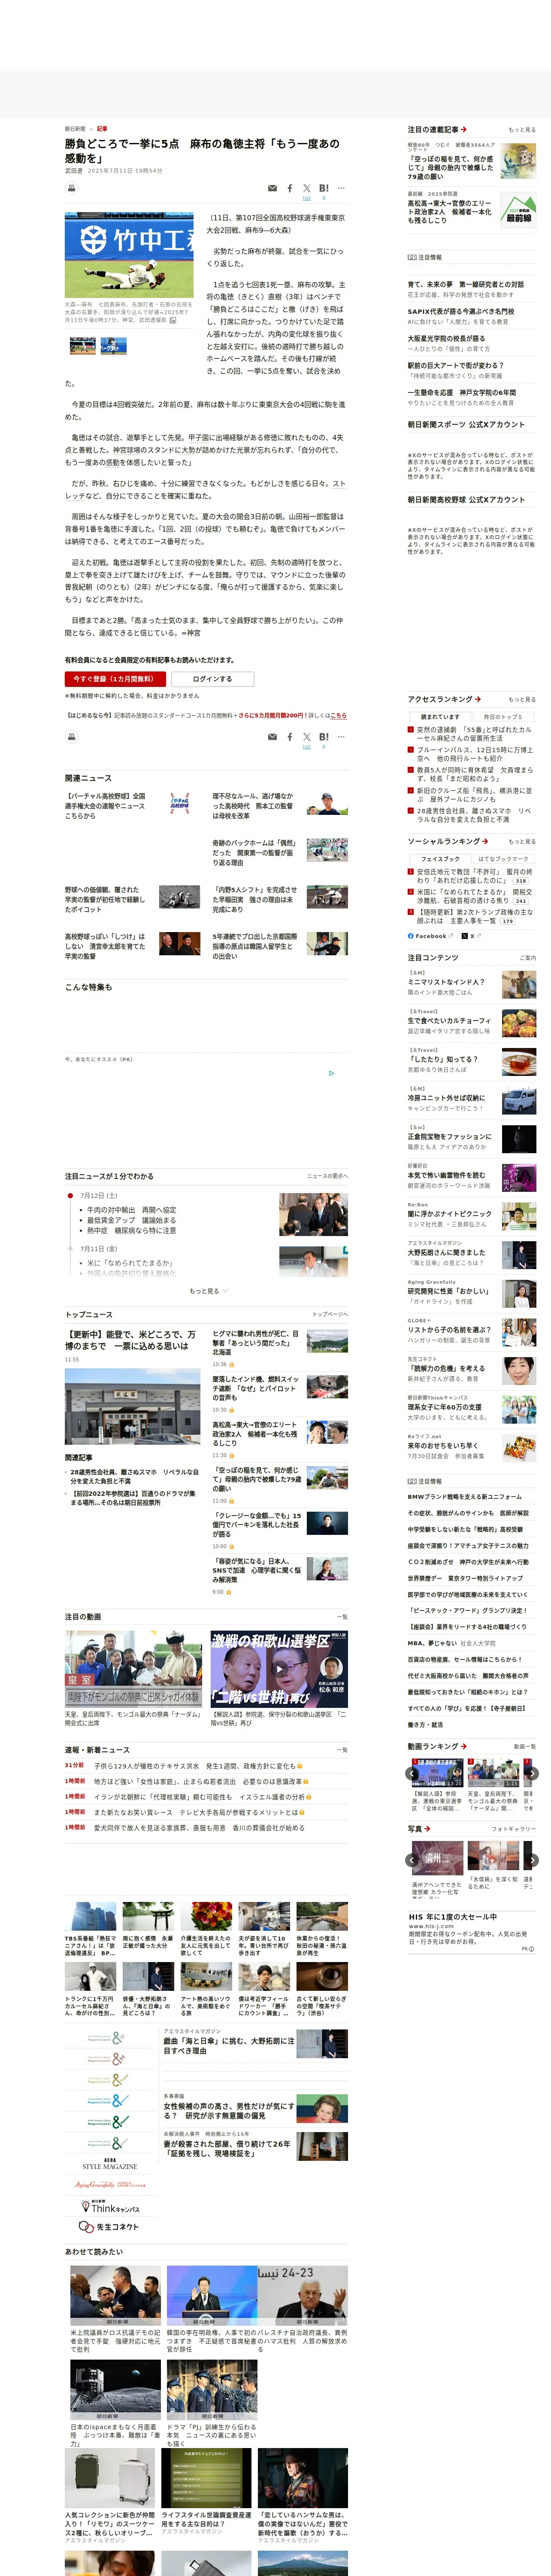This screenshot has height=2576, width=551.
Task: Open the こちら link in the subscription notice
Action: click(338, 716)
